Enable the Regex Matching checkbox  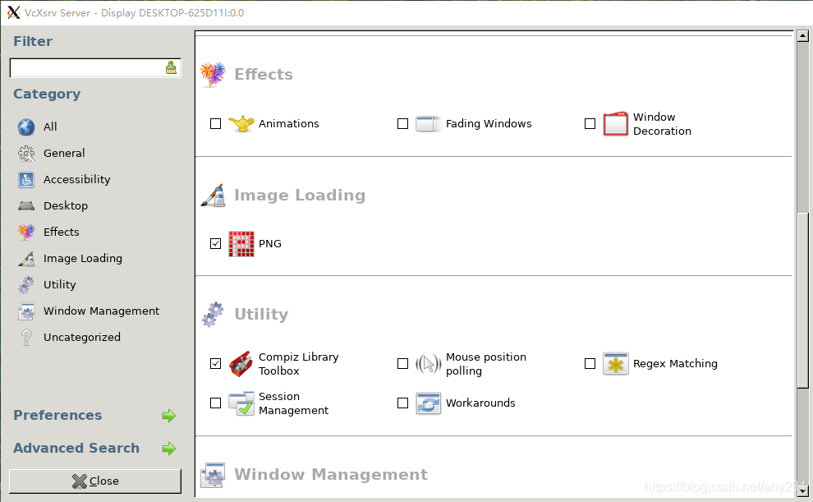(590, 363)
